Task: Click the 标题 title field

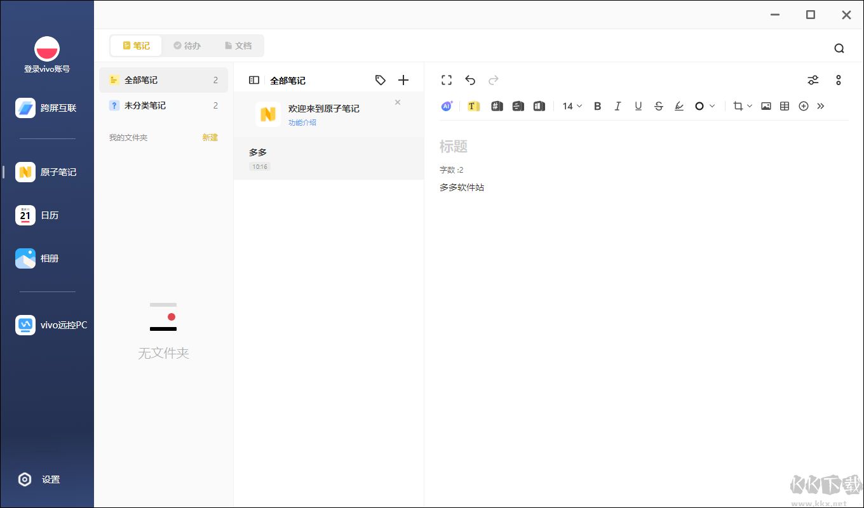Action: pos(454,147)
